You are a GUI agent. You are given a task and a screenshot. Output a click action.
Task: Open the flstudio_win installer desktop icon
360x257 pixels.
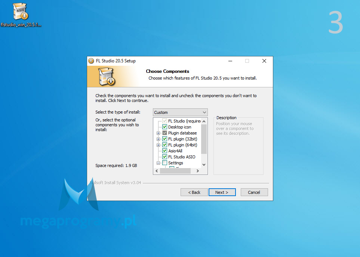[x=21, y=15]
